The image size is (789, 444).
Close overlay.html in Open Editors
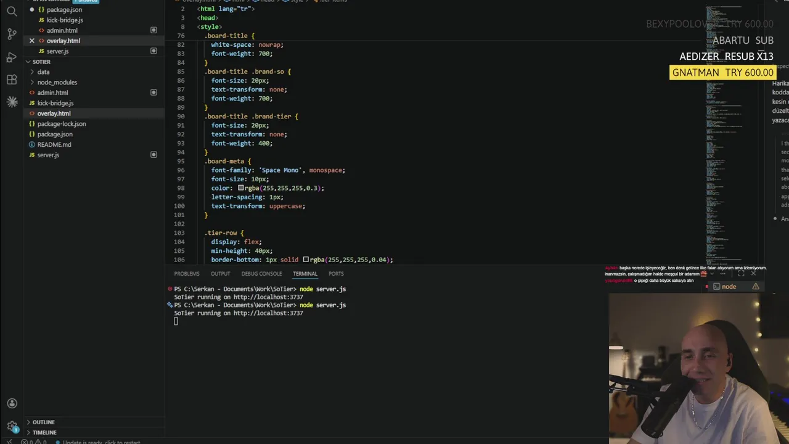point(32,41)
